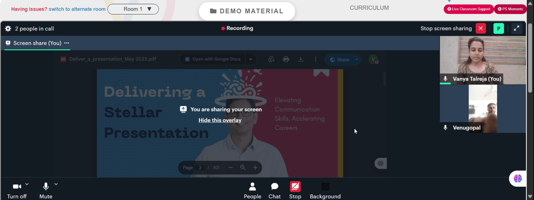Mute the microphone
The height and width of the screenshot is (200, 534).
[x=45, y=190]
